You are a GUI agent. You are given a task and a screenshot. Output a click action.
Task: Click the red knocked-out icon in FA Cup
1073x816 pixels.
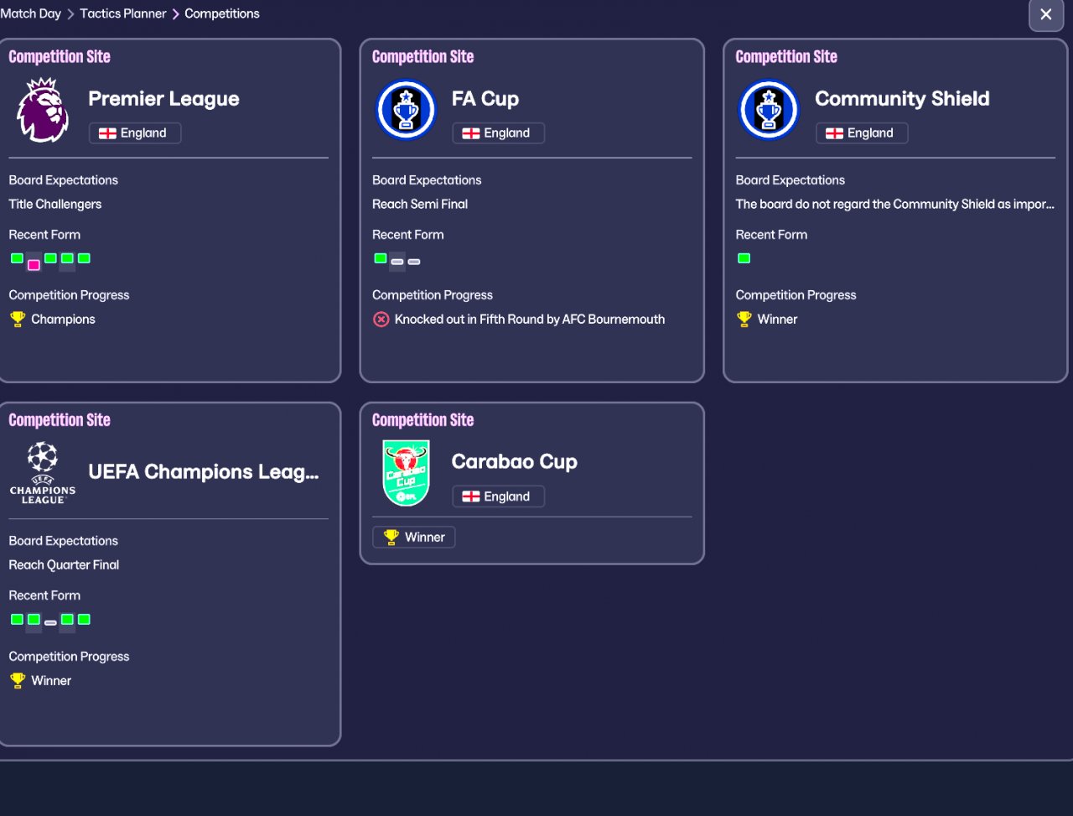[381, 319]
